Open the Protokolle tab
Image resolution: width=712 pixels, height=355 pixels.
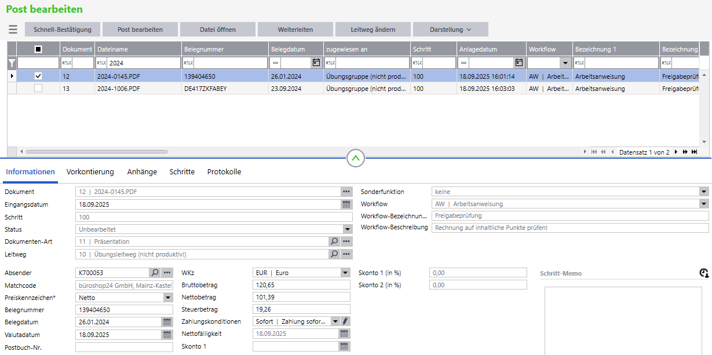point(224,172)
